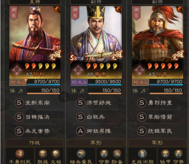Tap the 防备 icon under 鲁肃
The image size is (189, 164).
[117, 154]
